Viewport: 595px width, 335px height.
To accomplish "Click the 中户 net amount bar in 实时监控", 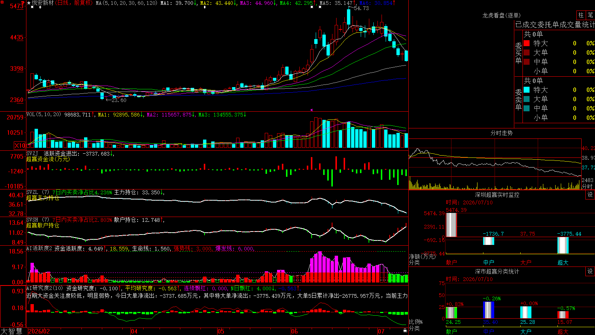I will (489, 241).
